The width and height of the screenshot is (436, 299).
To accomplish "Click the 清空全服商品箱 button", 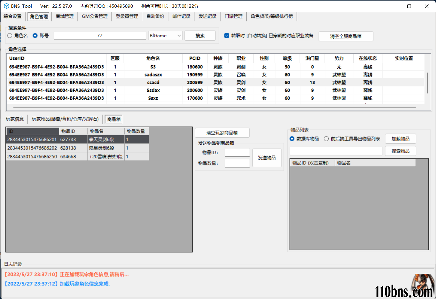I will tap(346, 36).
